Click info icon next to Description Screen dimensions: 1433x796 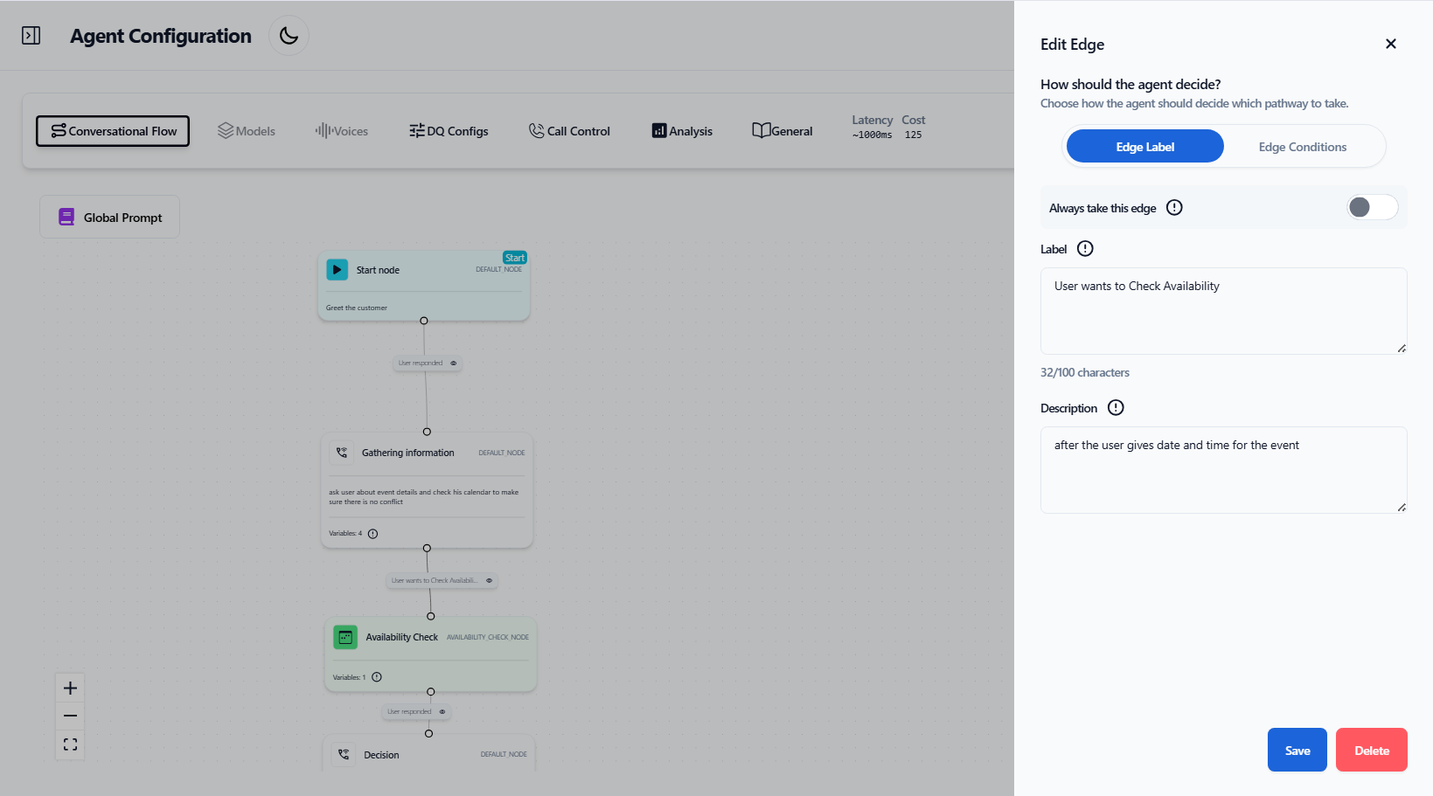coord(1116,408)
